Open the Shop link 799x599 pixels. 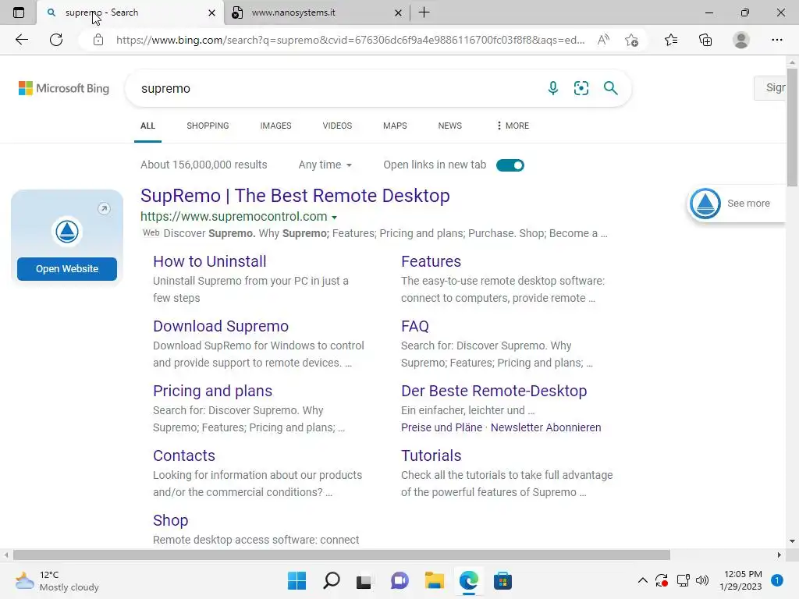tap(171, 520)
